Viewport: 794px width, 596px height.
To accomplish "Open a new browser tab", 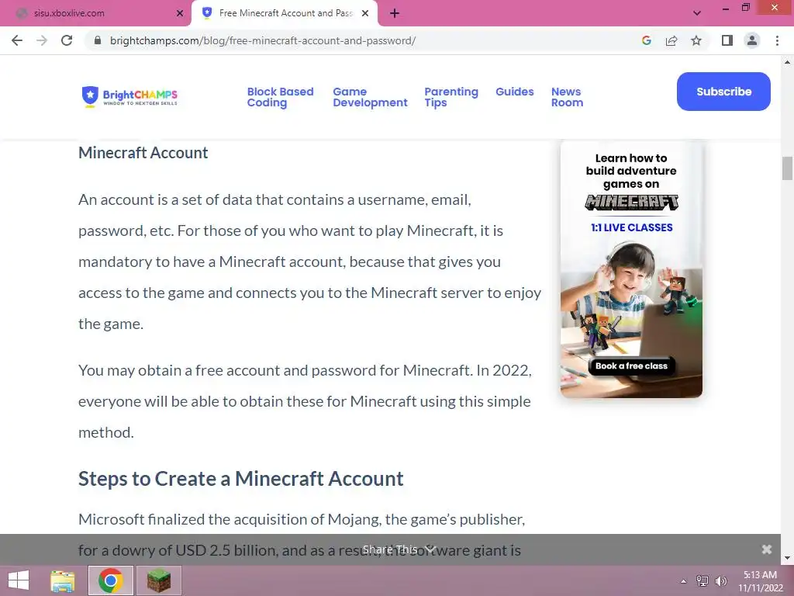I will point(395,13).
